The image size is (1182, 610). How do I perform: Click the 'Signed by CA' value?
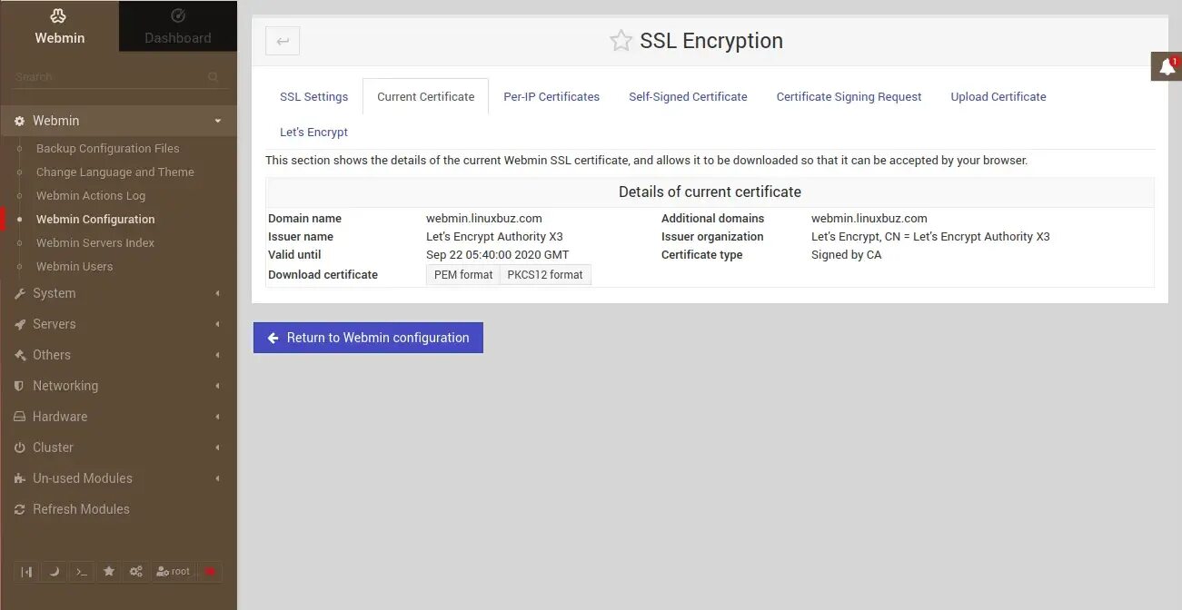coord(847,255)
